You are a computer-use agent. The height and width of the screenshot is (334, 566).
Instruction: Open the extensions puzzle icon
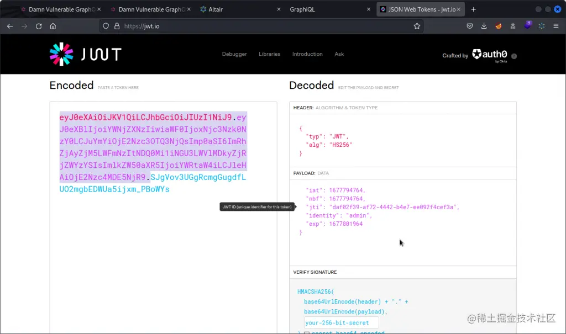(x=513, y=26)
